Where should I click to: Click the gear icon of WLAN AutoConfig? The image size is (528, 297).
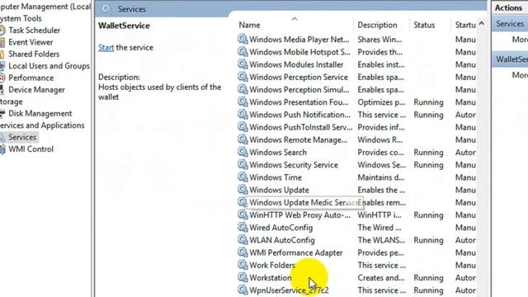coord(242,240)
